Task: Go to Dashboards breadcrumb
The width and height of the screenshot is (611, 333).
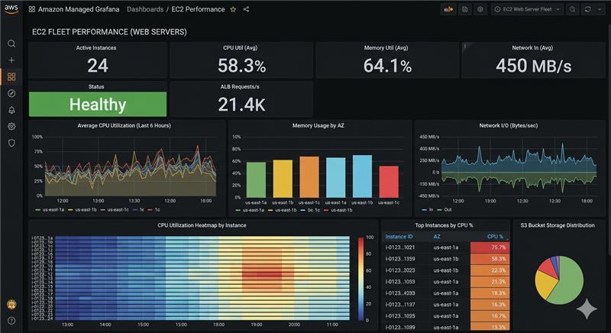Action: 145,10
